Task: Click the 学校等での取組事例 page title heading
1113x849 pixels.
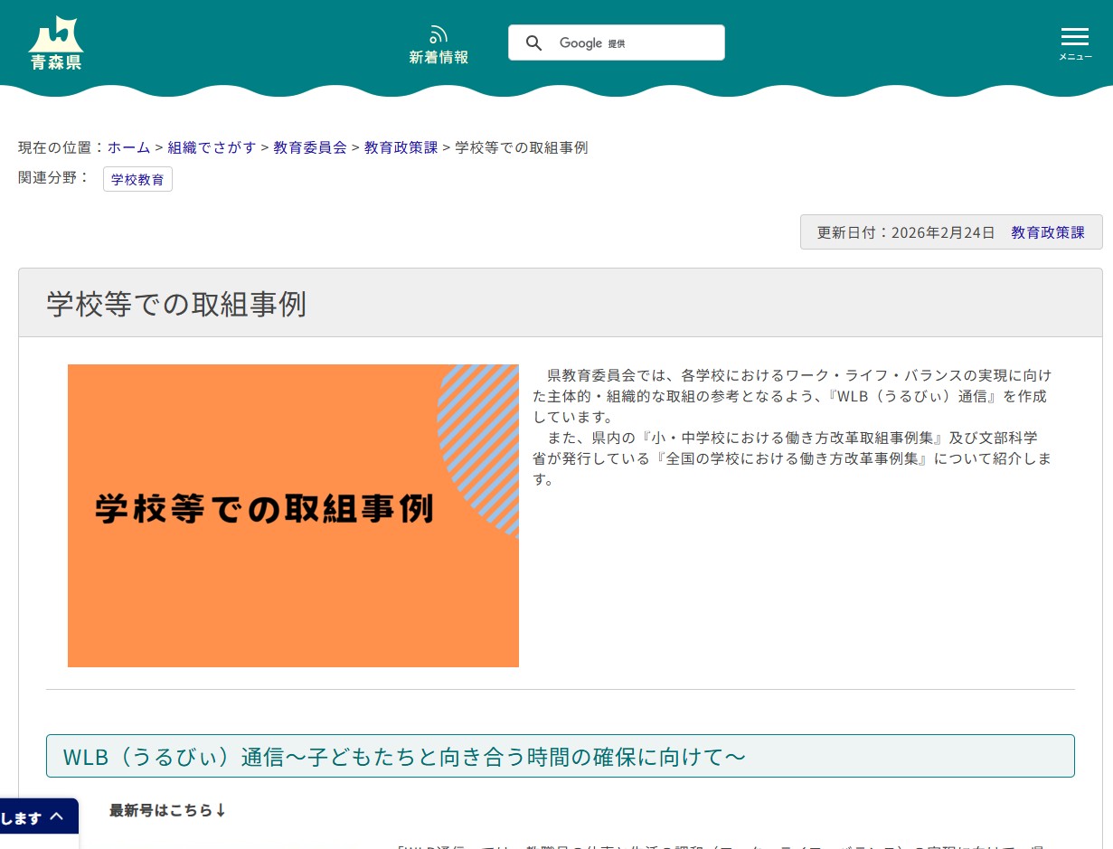Action: [176, 305]
